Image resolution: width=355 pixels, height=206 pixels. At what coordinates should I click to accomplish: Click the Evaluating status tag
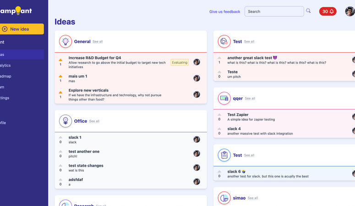(x=180, y=62)
